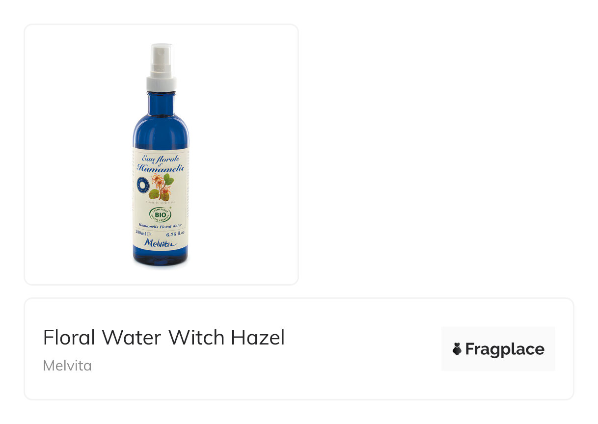Click the 200ml volume text on label
This screenshot has width=598, height=424.
(142, 233)
